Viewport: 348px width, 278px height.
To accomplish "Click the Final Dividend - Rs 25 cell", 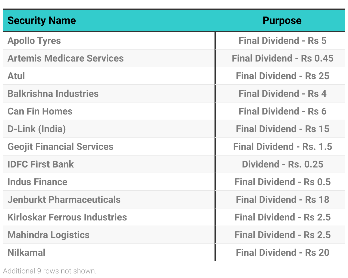I will 282,76.
